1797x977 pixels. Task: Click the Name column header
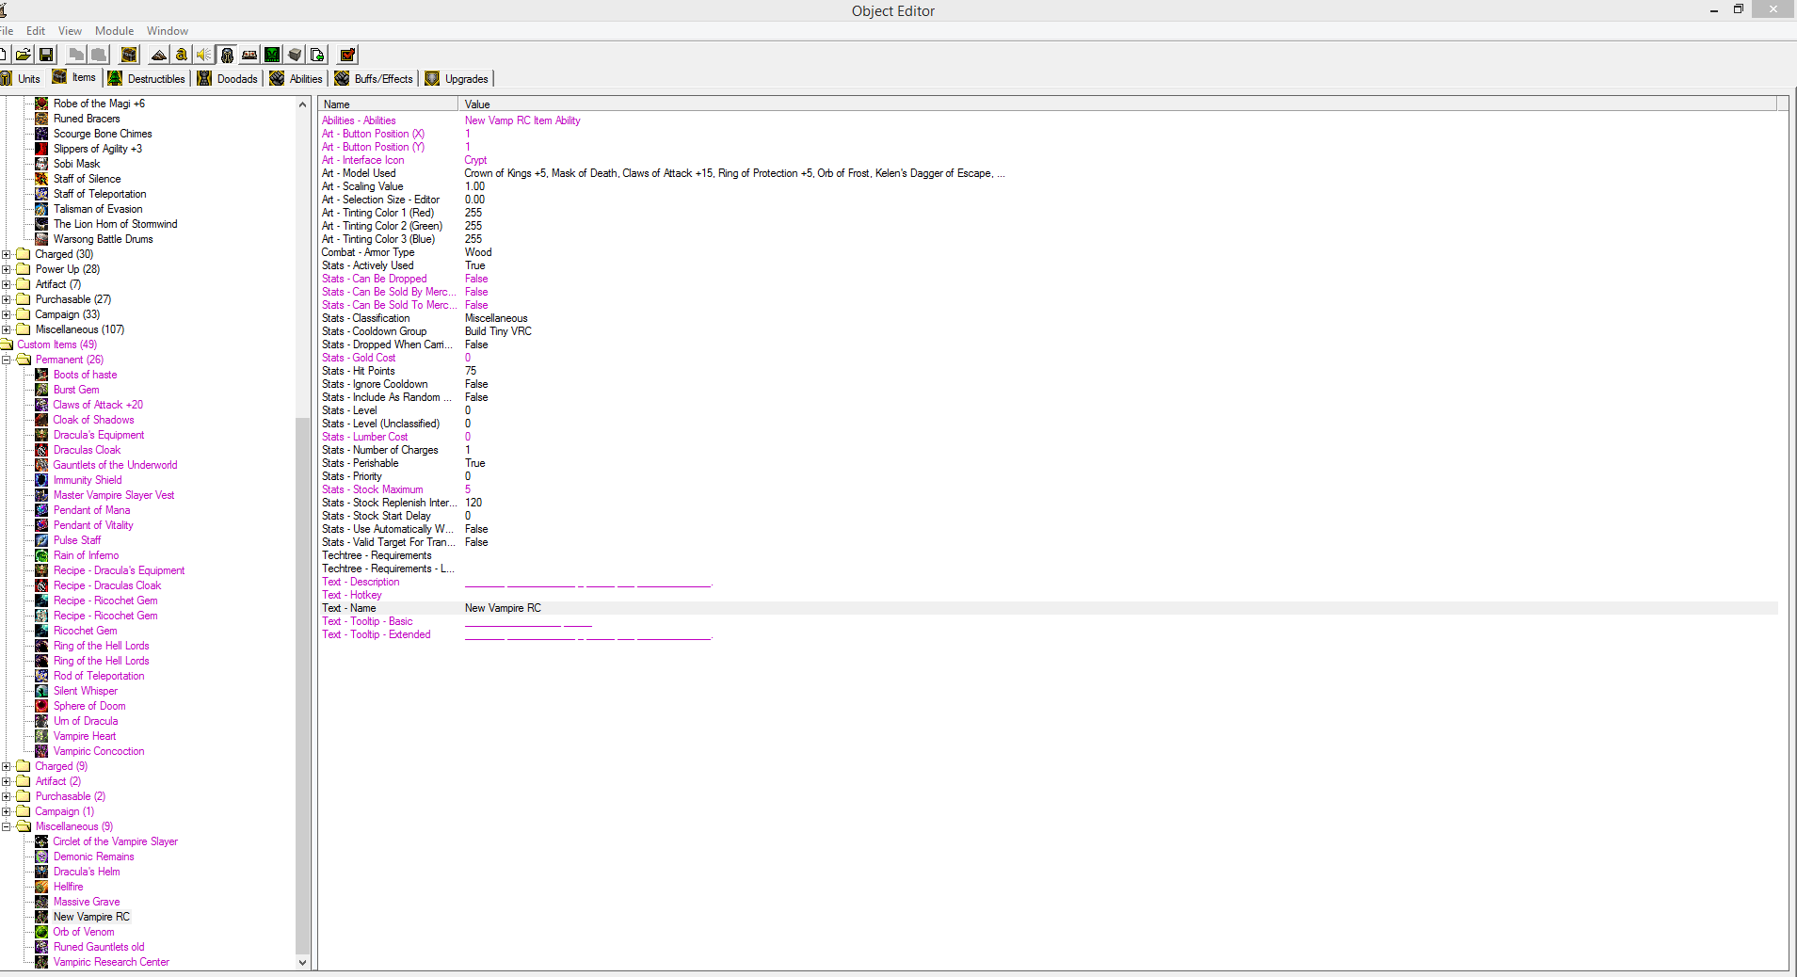[x=389, y=104]
